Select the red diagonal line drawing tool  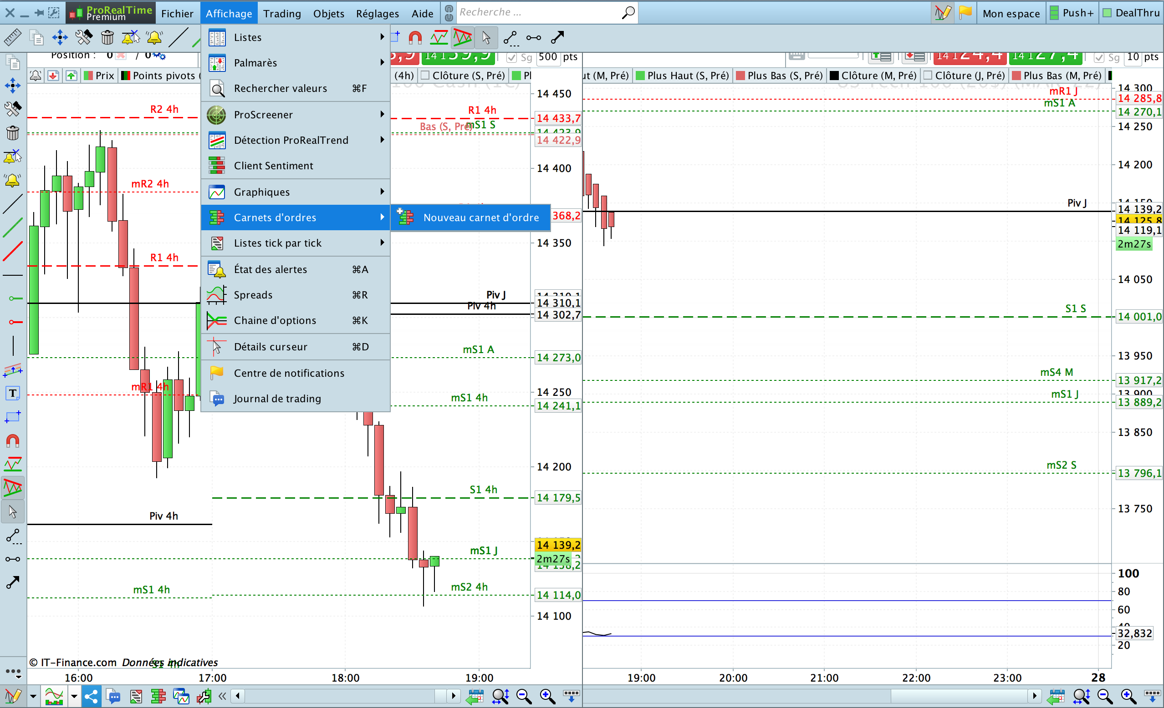[13, 252]
